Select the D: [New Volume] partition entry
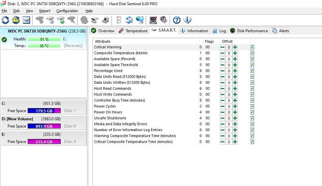The image size is (322, 186). click(x=44, y=123)
